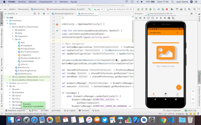Click Collapse All icon in Project panel

click(39, 14)
